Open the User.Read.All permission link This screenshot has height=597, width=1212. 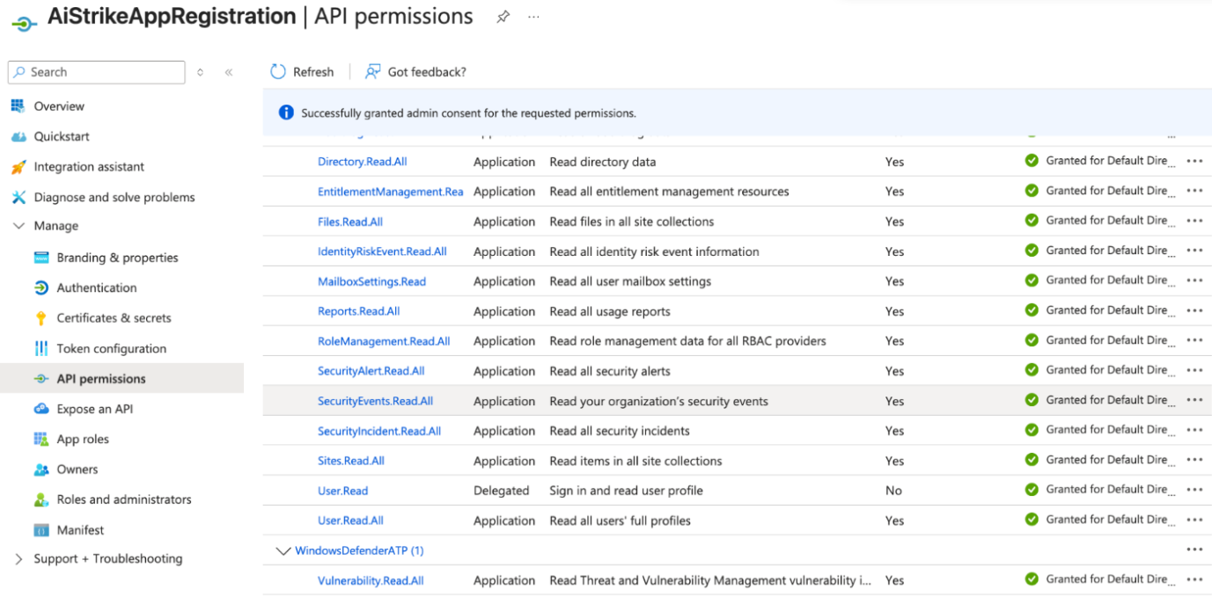pos(350,521)
